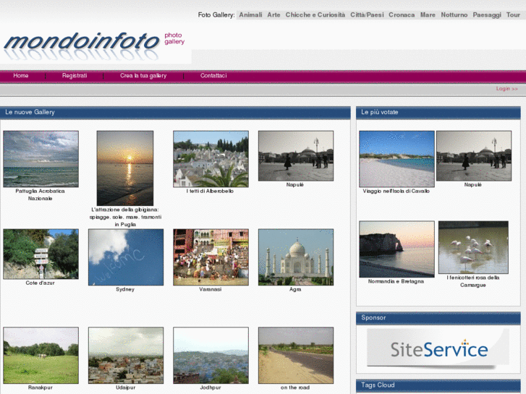
Task: Open the Pattuglia Acrobatica Nazionale thumbnail
Action: [x=41, y=159]
